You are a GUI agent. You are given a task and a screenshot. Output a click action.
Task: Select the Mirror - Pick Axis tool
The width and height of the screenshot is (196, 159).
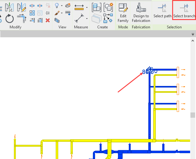coord(9,7)
